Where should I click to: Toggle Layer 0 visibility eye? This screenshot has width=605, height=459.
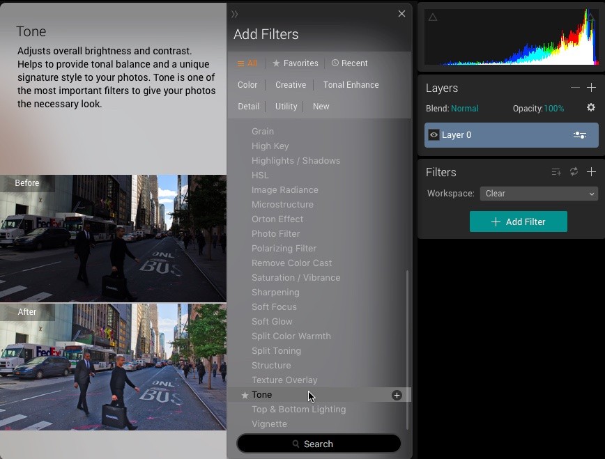(434, 135)
